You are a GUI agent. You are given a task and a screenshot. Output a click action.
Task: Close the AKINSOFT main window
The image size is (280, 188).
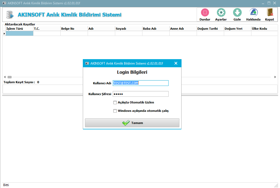tap(275, 3)
